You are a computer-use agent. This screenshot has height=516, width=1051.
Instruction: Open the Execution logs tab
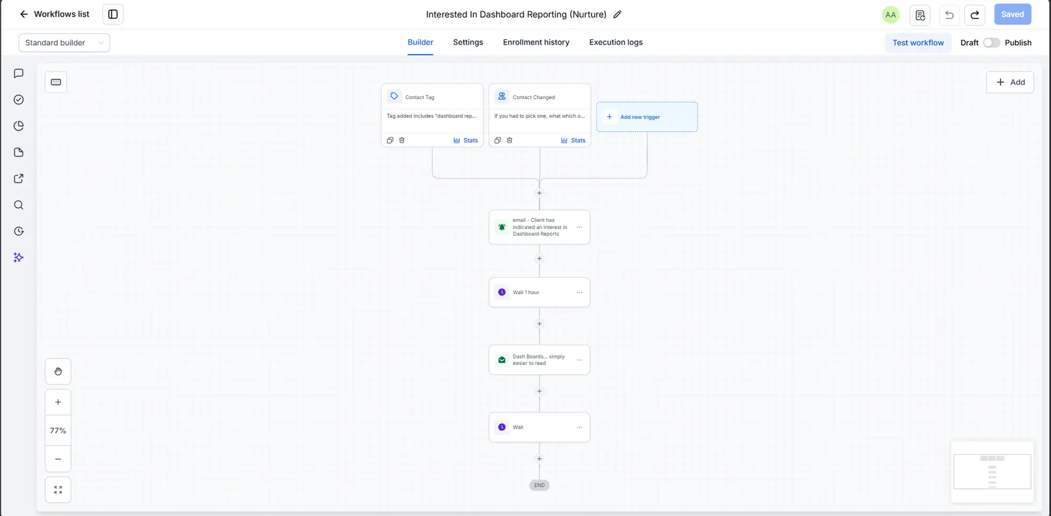point(615,43)
